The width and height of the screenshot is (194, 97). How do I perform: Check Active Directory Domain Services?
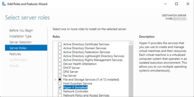(x=60, y=48)
